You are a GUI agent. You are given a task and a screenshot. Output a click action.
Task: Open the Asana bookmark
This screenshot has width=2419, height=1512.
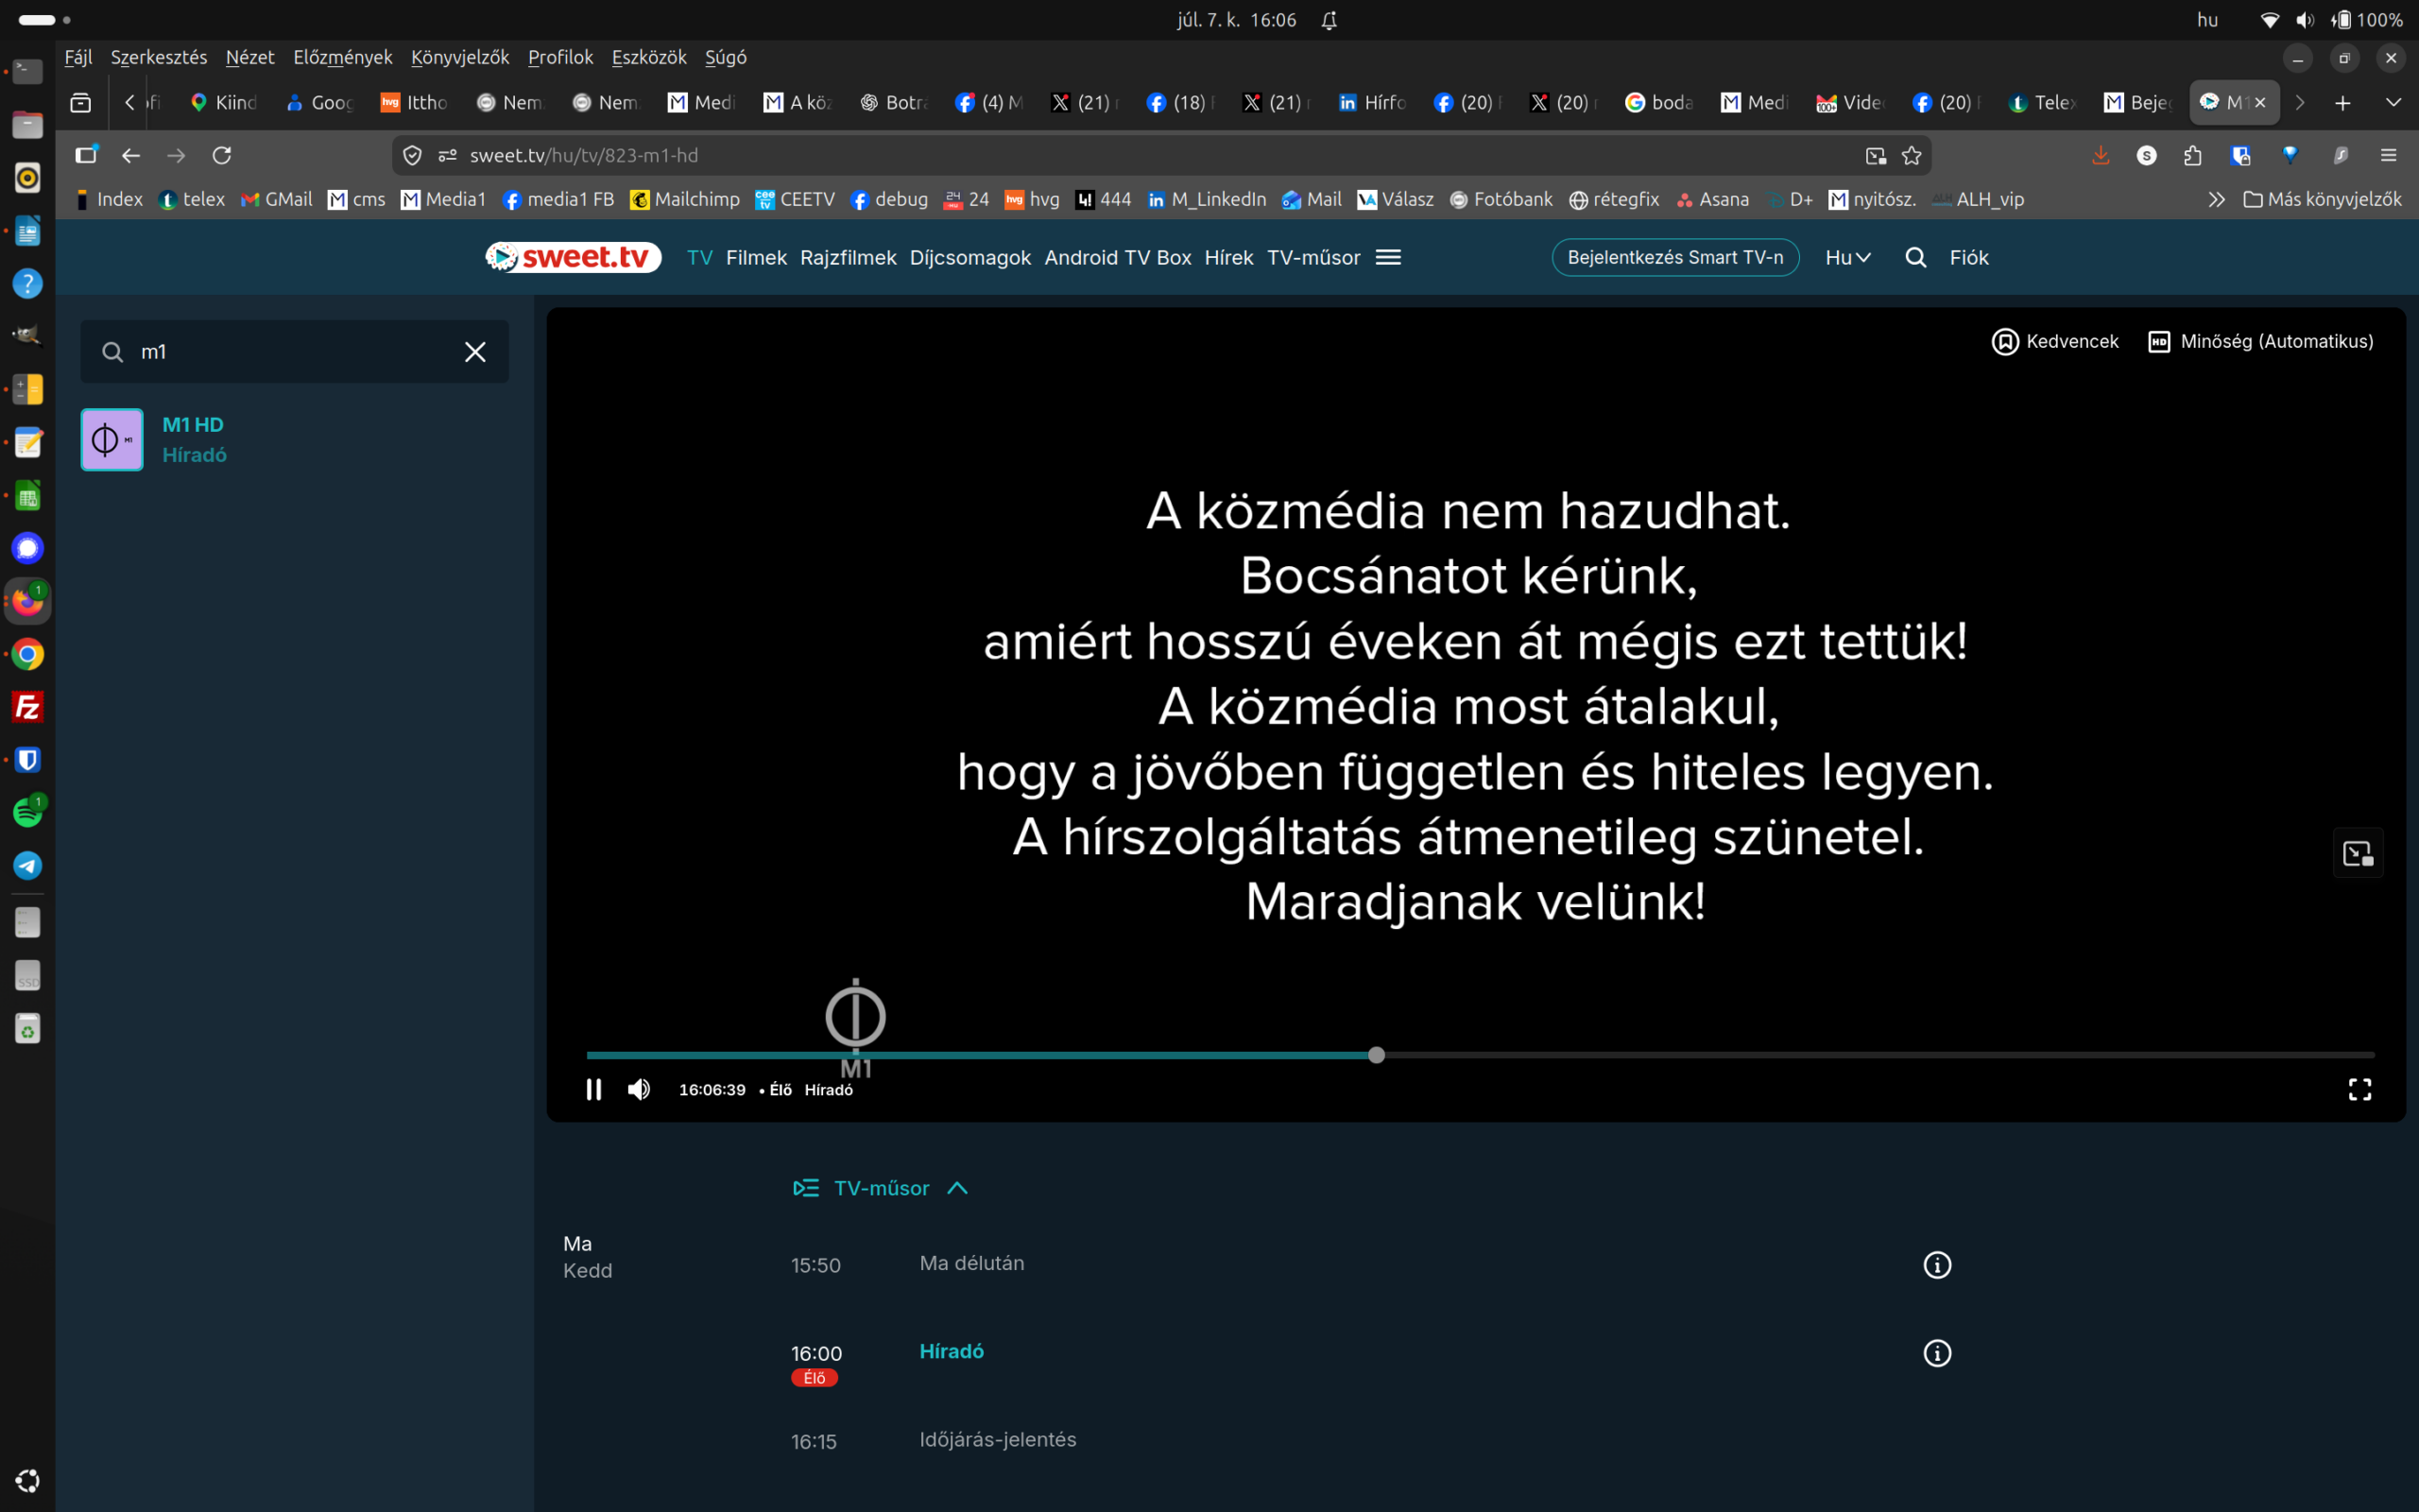[1712, 199]
